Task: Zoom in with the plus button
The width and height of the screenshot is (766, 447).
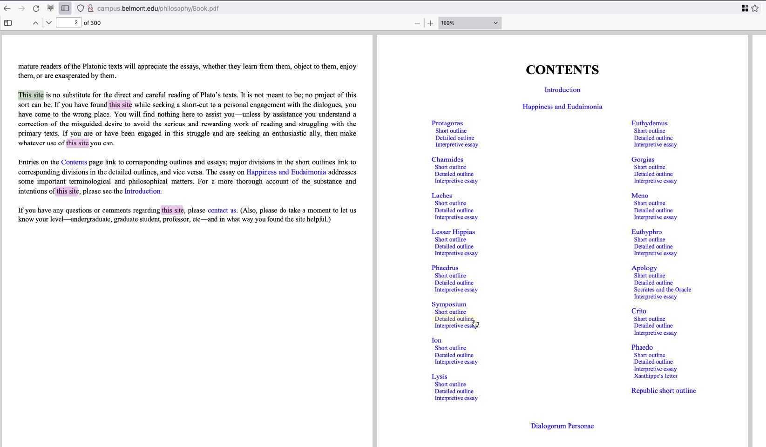Action: (430, 23)
